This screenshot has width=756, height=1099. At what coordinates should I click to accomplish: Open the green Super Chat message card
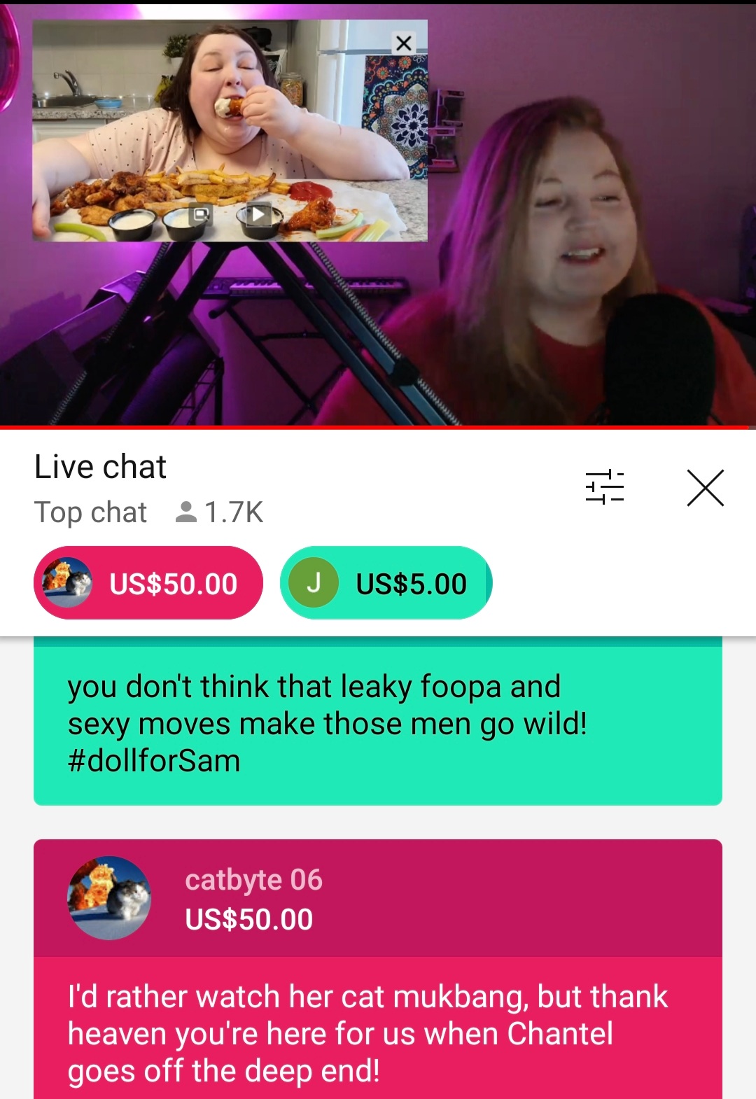tap(378, 721)
